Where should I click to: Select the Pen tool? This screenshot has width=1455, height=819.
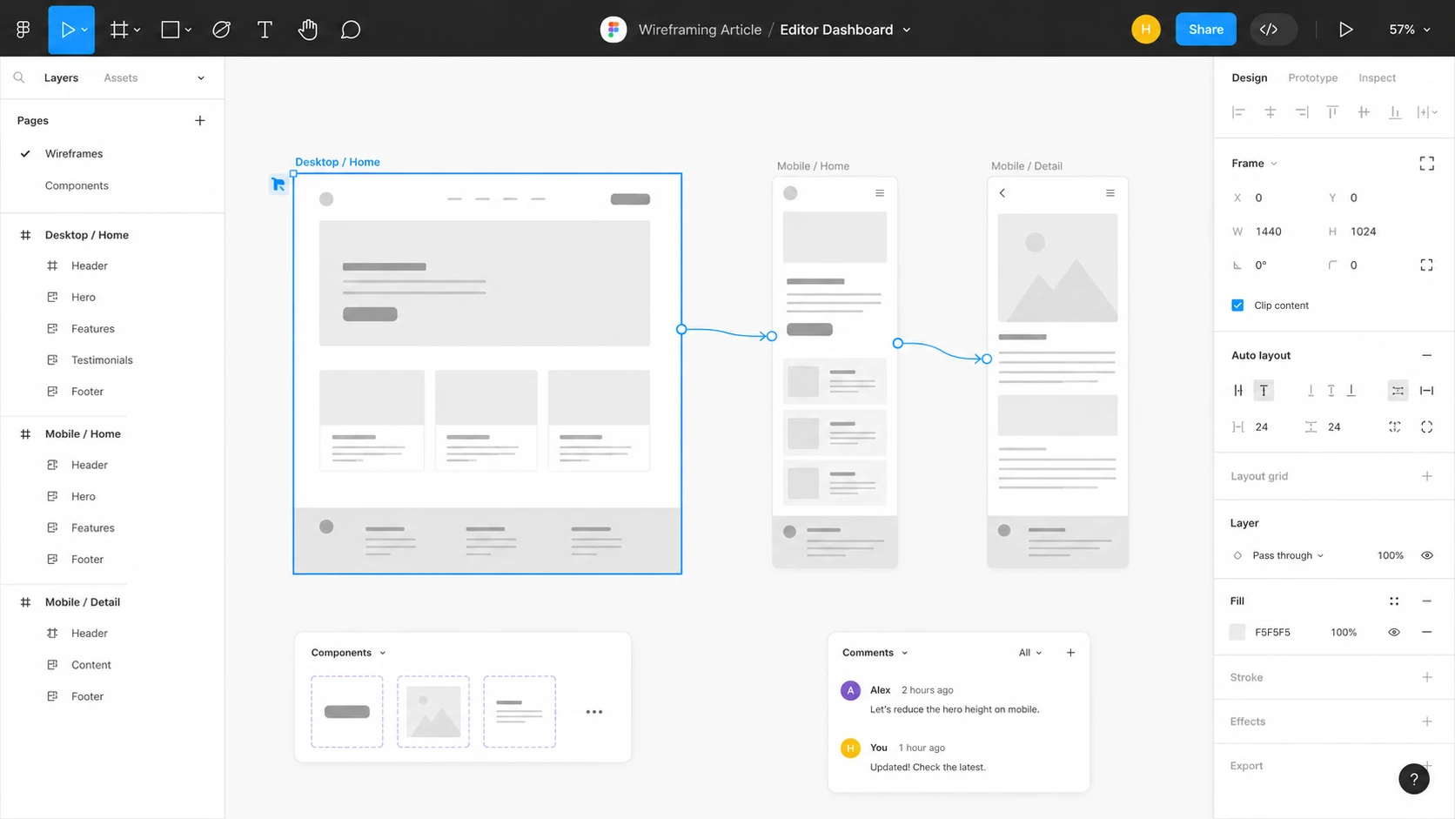[x=222, y=30]
